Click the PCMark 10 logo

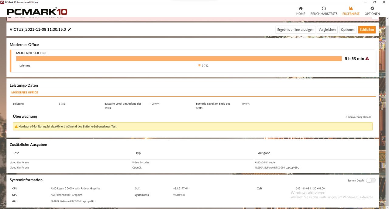pyautogui.click(x=37, y=12)
